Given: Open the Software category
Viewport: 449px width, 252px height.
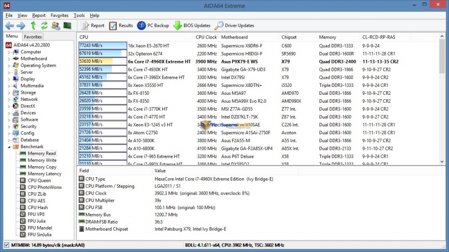Looking at the screenshot, I should click(29, 119).
